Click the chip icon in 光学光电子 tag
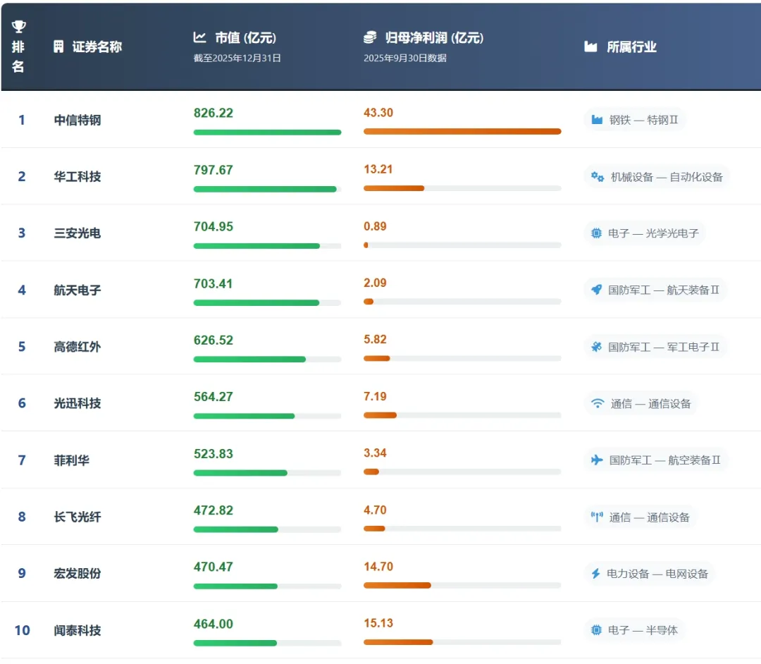This screenshot has width=761, height=664. (x=596, y=233)
